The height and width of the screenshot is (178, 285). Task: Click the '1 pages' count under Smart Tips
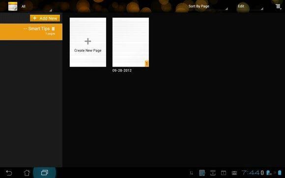tap(50, 34)
